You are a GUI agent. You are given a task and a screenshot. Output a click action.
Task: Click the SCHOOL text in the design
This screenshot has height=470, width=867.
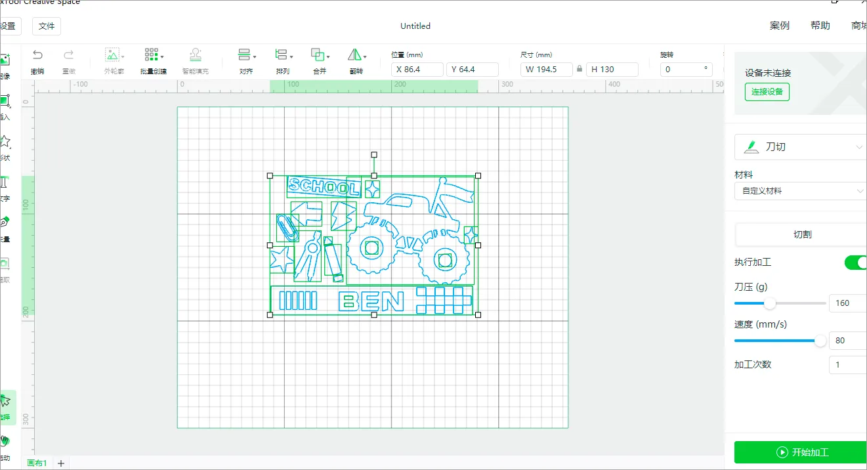(324, 187)
